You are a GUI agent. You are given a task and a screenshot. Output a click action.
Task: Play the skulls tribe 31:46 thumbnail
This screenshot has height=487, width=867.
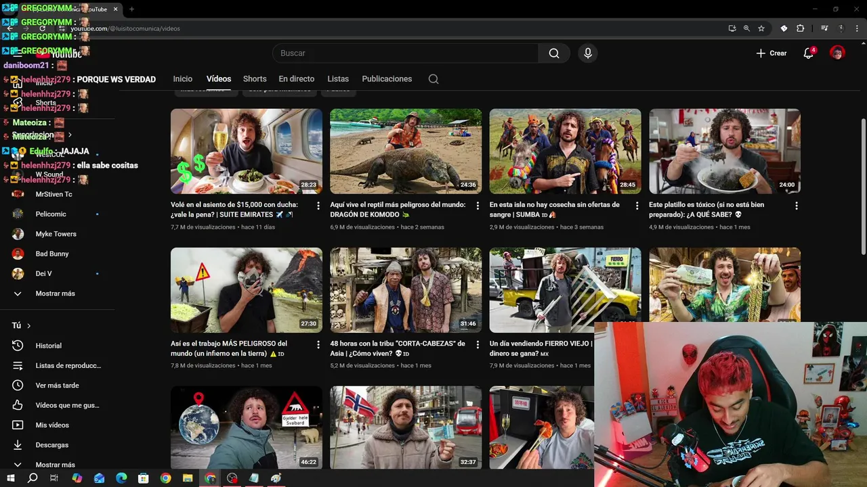tap(406, 290)
